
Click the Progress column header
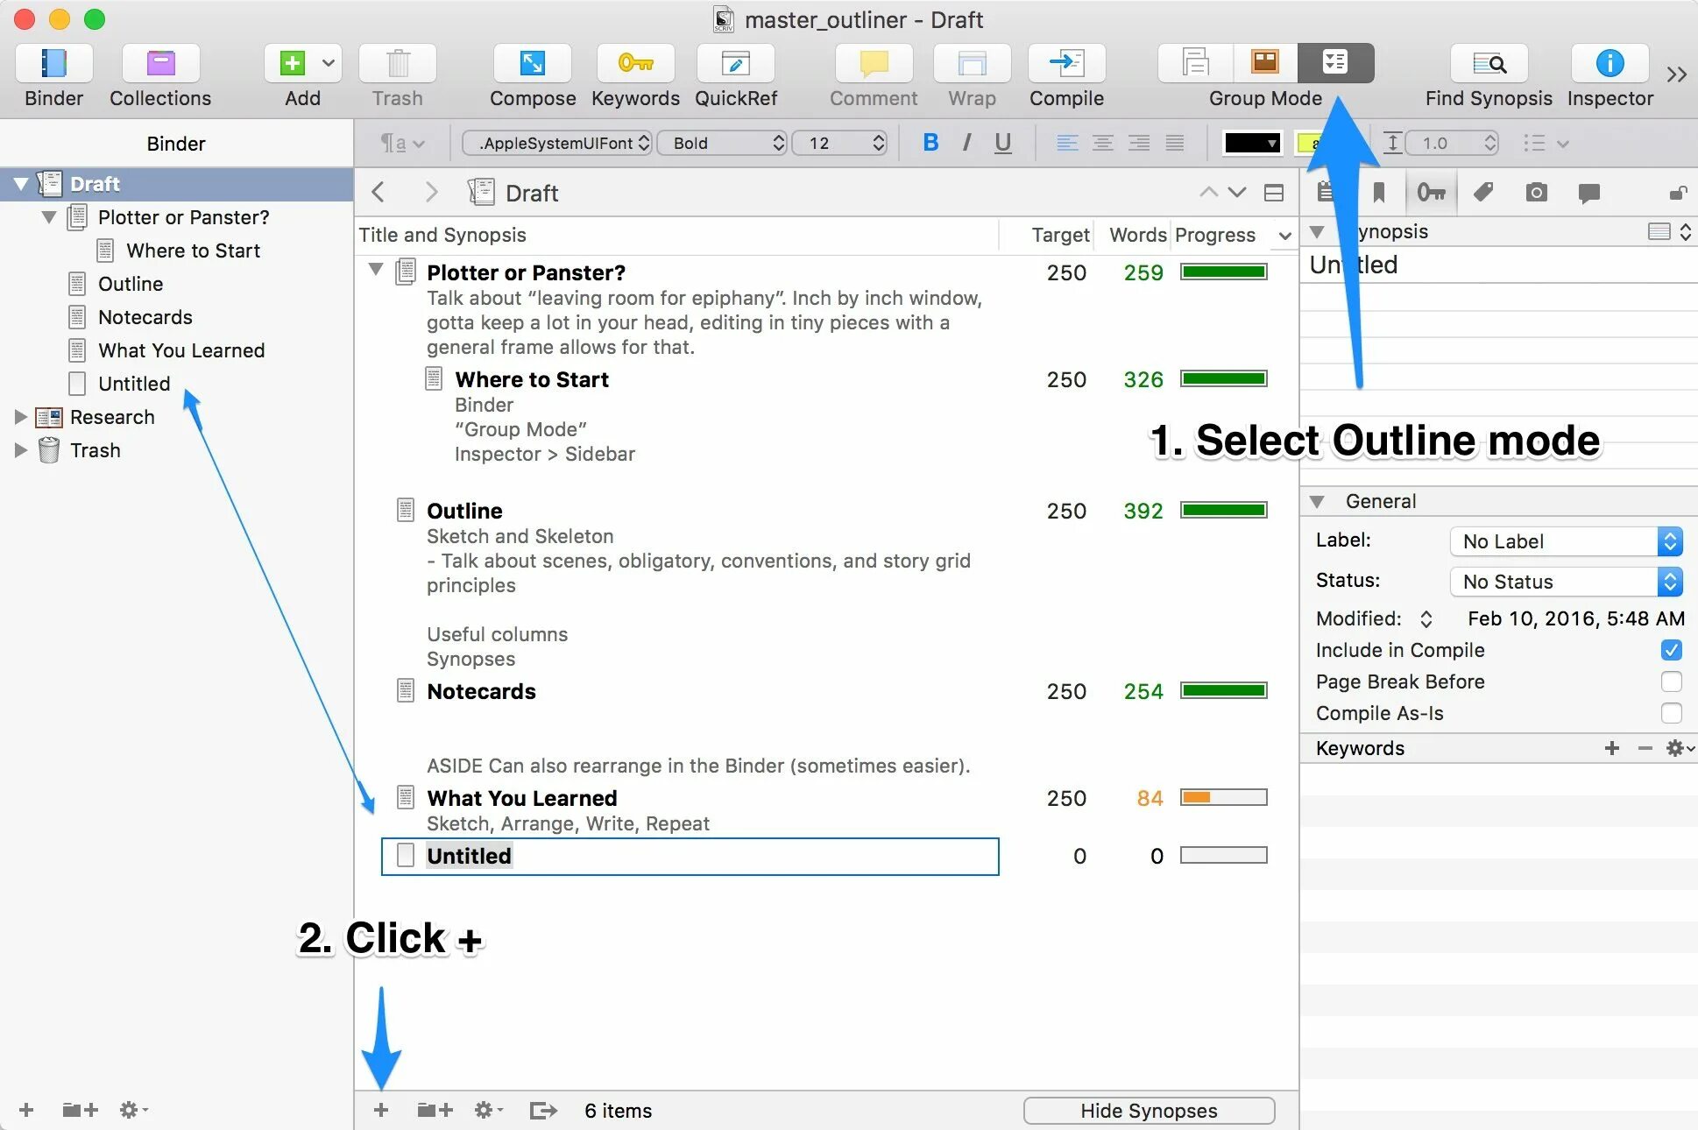1214,235
